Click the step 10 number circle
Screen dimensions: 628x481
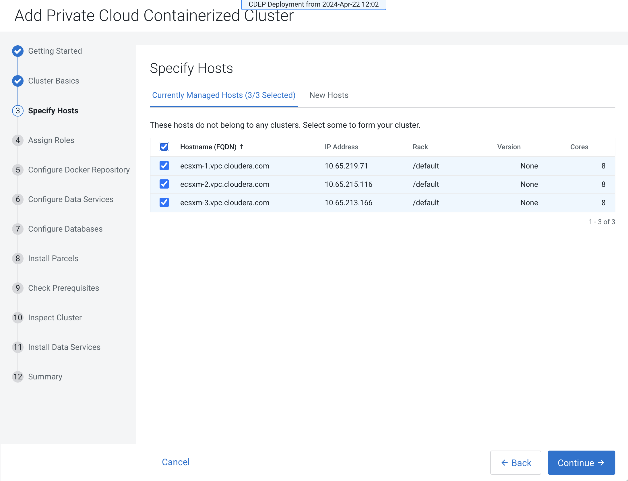(18, 318)
